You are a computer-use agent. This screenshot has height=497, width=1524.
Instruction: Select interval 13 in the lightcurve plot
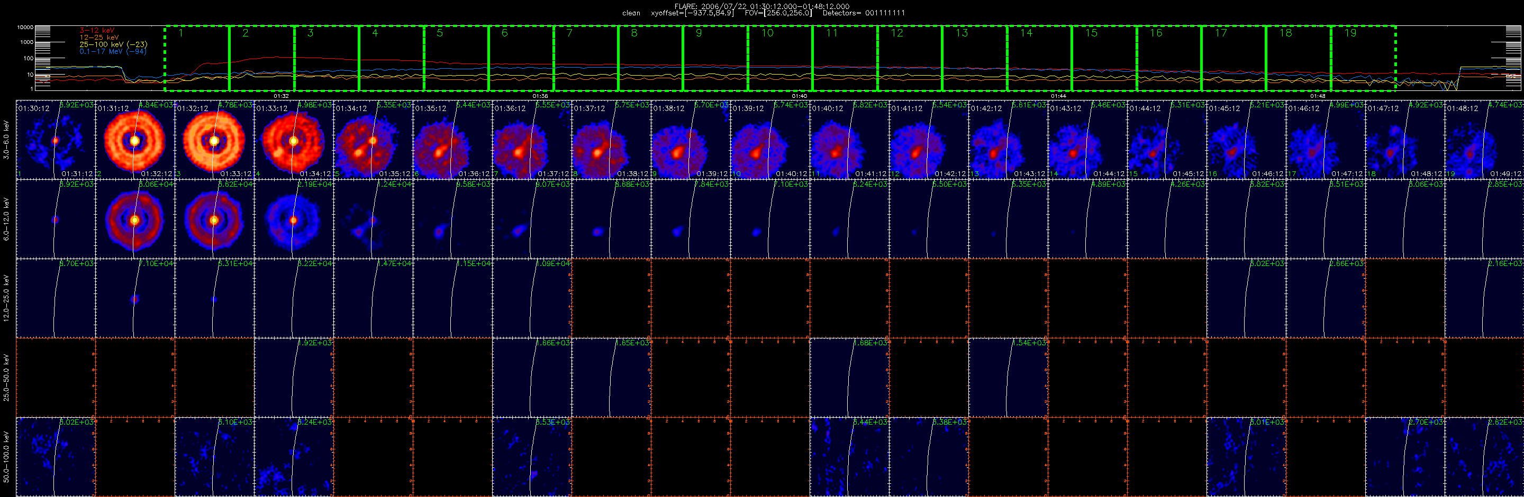974,59
